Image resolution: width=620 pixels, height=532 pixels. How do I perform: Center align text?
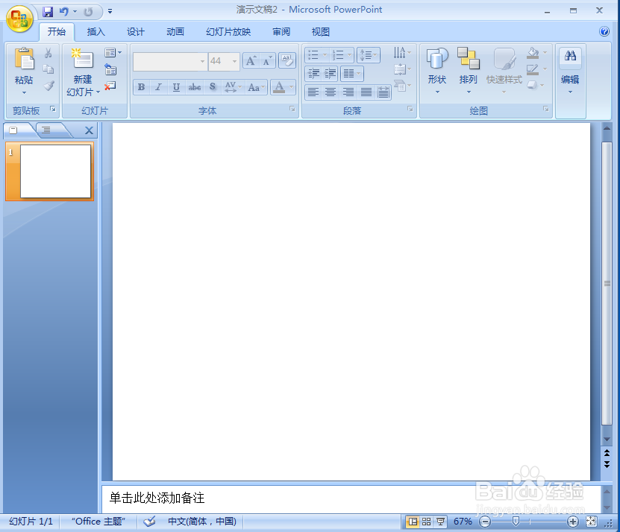(x=331, y=92)
